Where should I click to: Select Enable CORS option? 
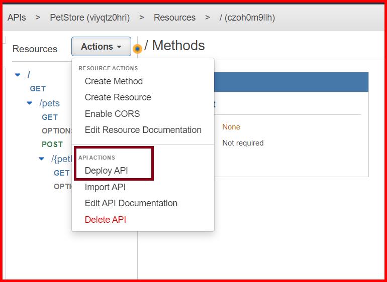pos(112,113)
